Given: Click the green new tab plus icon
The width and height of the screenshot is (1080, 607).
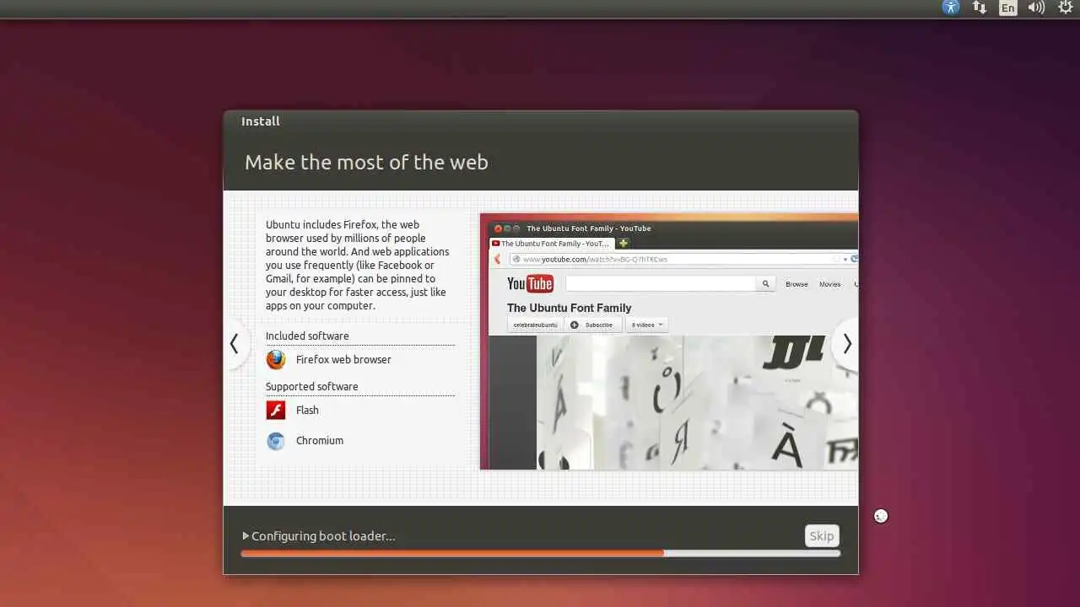Looking at the screenshot, I should tap(624, 244).
